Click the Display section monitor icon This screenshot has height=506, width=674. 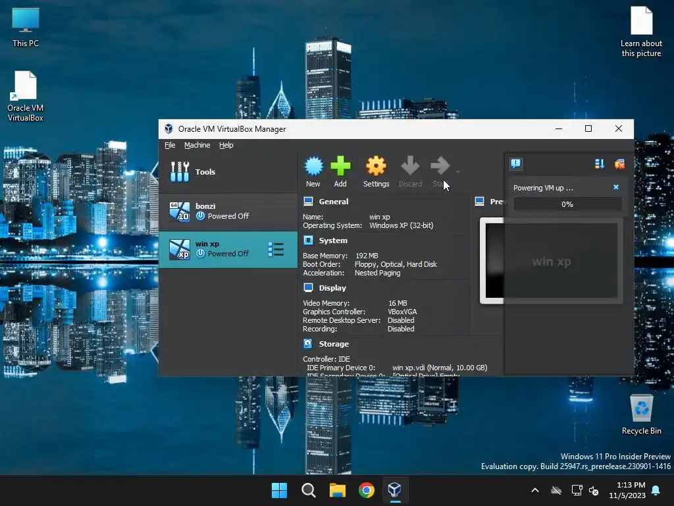(308, 287)
